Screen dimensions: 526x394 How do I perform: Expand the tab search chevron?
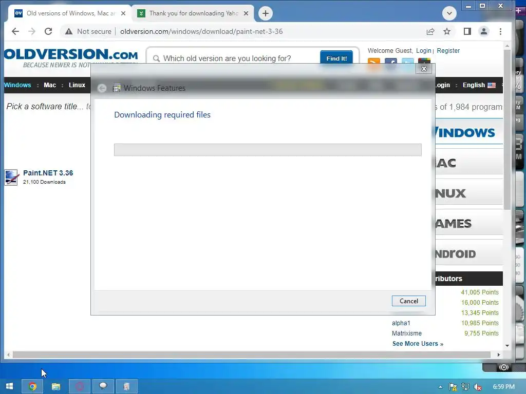(449, 13)
